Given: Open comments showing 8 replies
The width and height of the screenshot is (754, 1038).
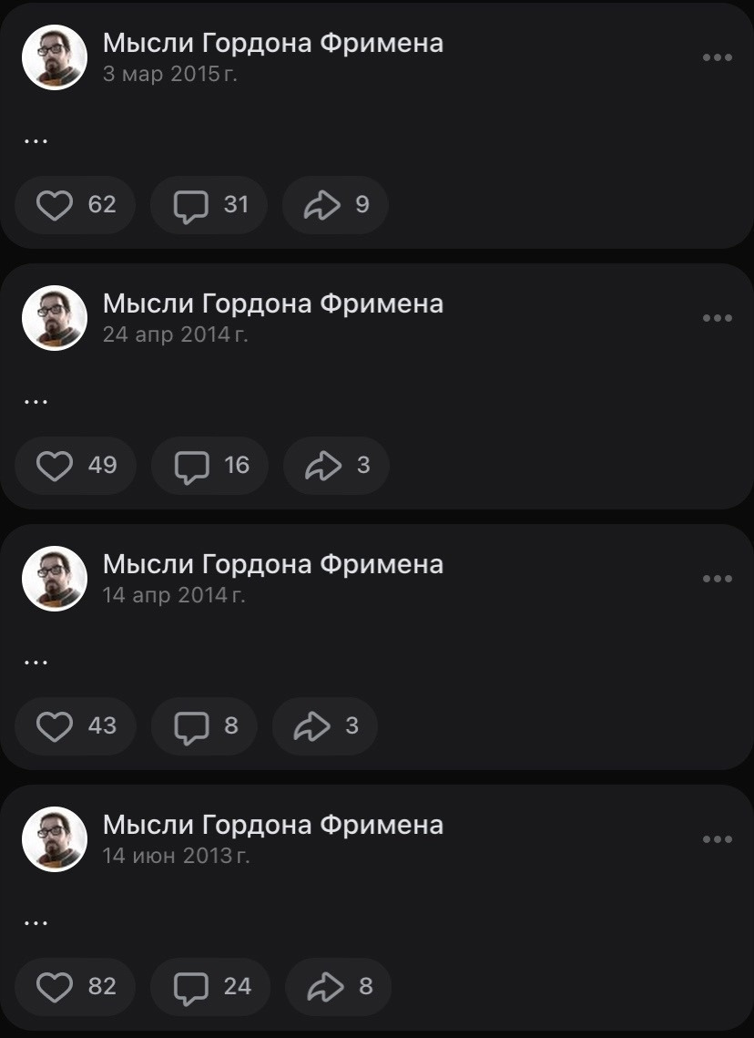Looking at the screenshot, I should coord(204,726).
